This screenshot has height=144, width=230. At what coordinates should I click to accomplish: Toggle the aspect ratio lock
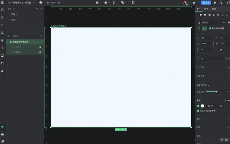[213, 43]
